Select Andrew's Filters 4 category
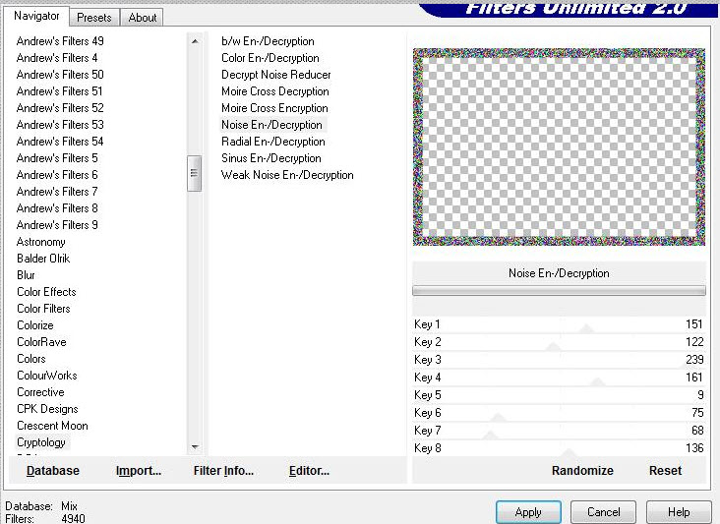The height and width of the screenshot is (524, 720). pyautogui.click(x=57, y=58)
